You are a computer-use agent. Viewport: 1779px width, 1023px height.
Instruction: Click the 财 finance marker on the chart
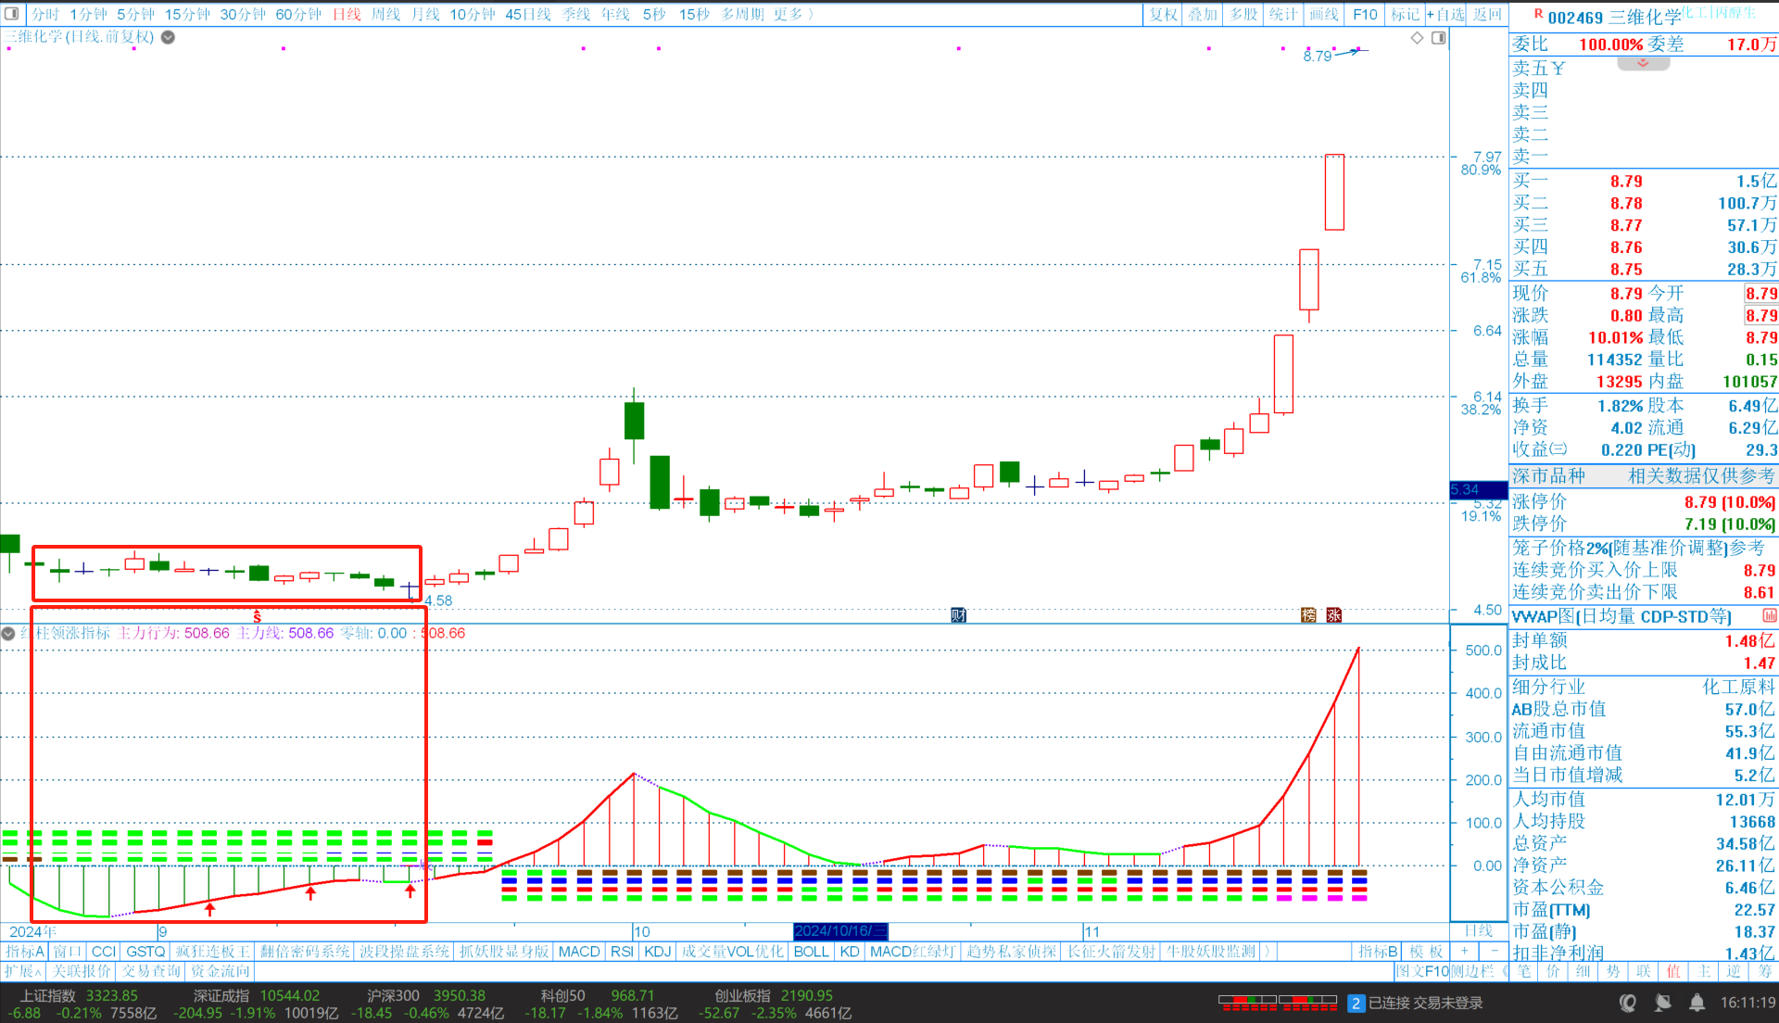pos(958,615)
